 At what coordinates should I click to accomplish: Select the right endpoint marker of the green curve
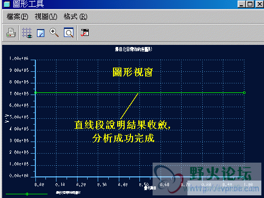pos(244,93)
